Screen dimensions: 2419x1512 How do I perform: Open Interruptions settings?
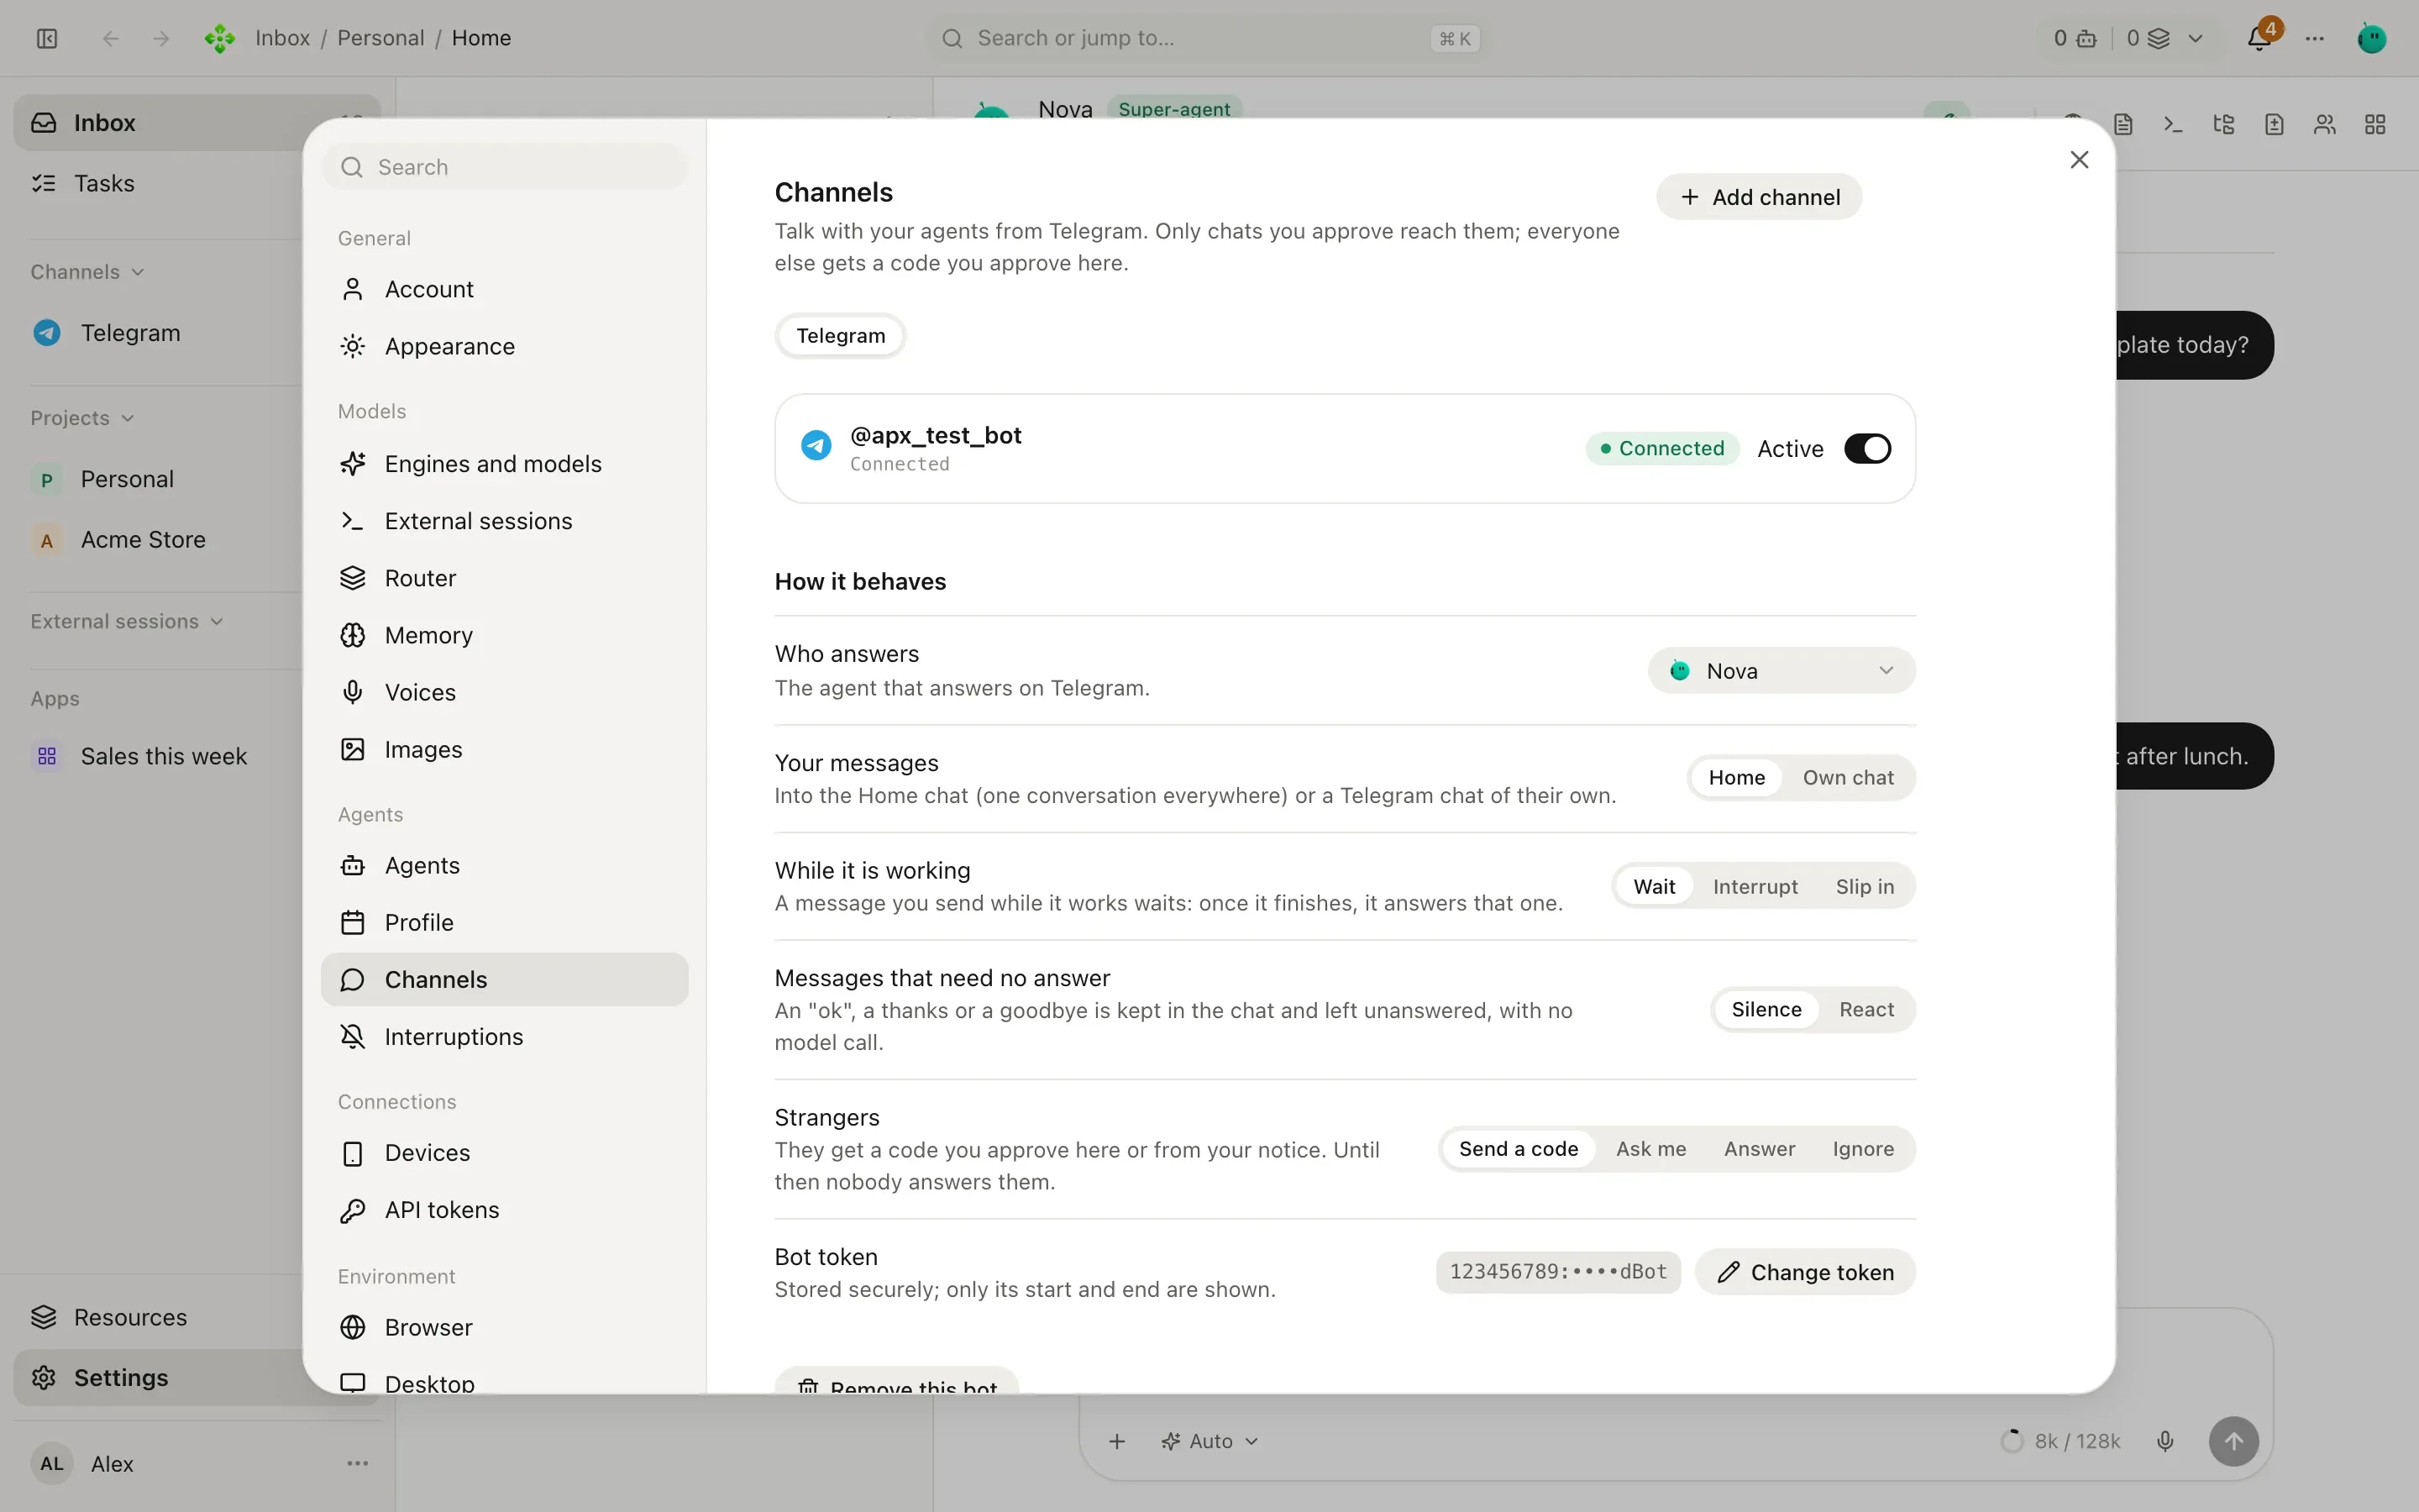tap(505, 1037)
